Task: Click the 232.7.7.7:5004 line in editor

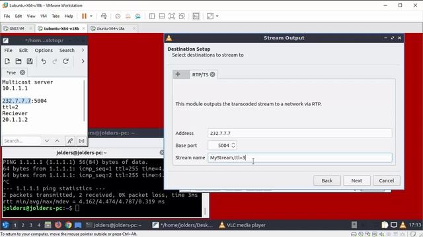Action: coord(24,101)
